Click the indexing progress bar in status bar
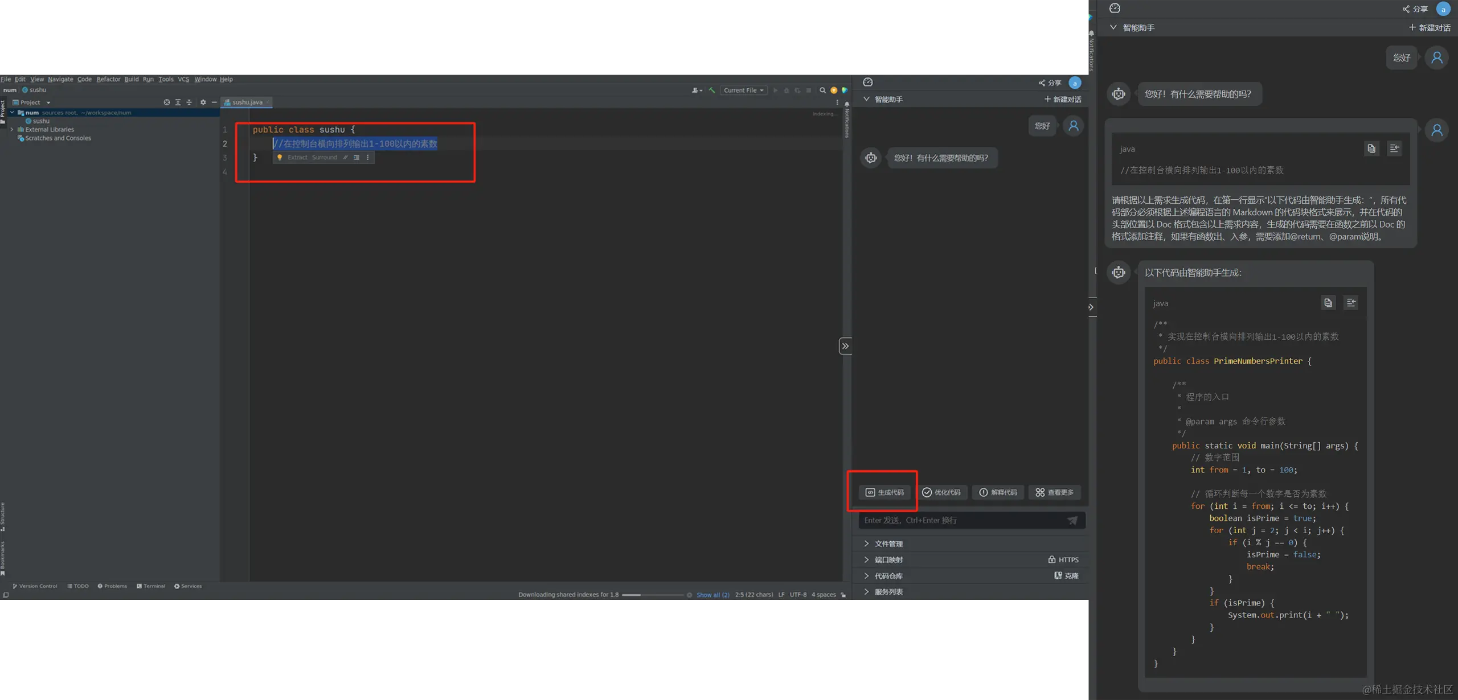Screen dimensions: 1458x700 pyautogui.click(x=653, y=595)
